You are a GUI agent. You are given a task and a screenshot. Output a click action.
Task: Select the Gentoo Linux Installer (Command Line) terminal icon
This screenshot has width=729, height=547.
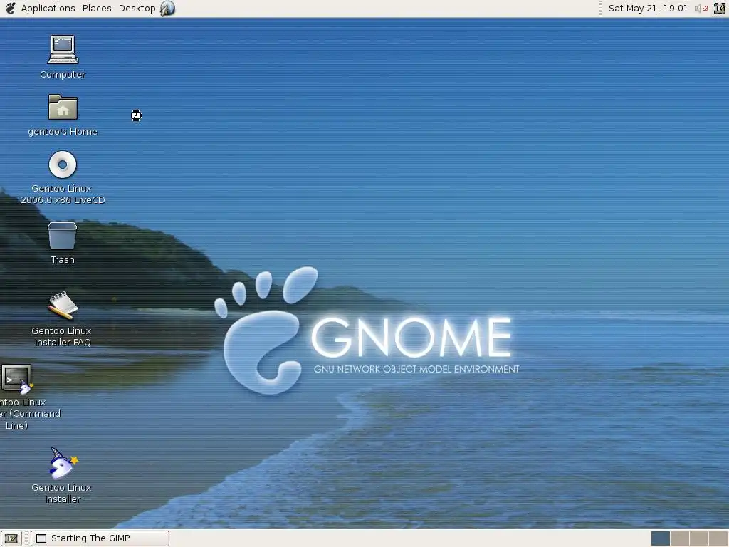[17, 379]
